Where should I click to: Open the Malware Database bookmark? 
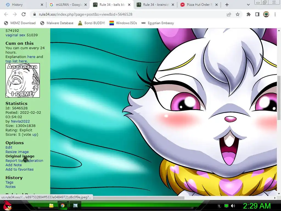(57, 23)
